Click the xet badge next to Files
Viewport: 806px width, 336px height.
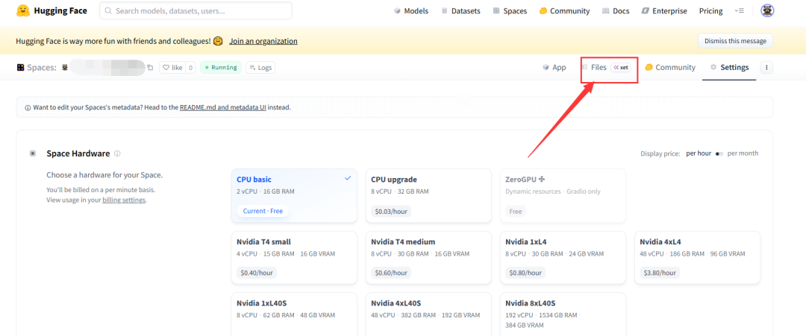pos(621,67)
